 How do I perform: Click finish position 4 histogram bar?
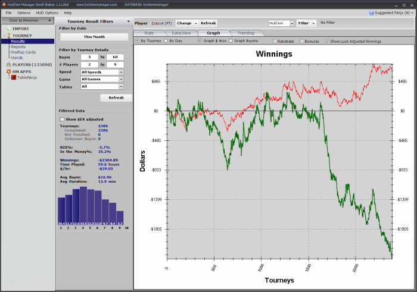click(83, 206)
